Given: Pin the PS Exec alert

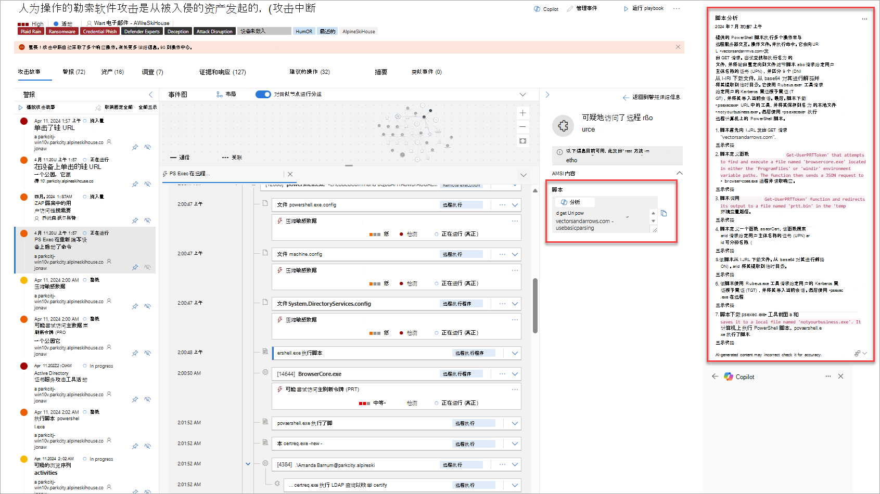Looking at the screenshot, I should pos(135,267).
